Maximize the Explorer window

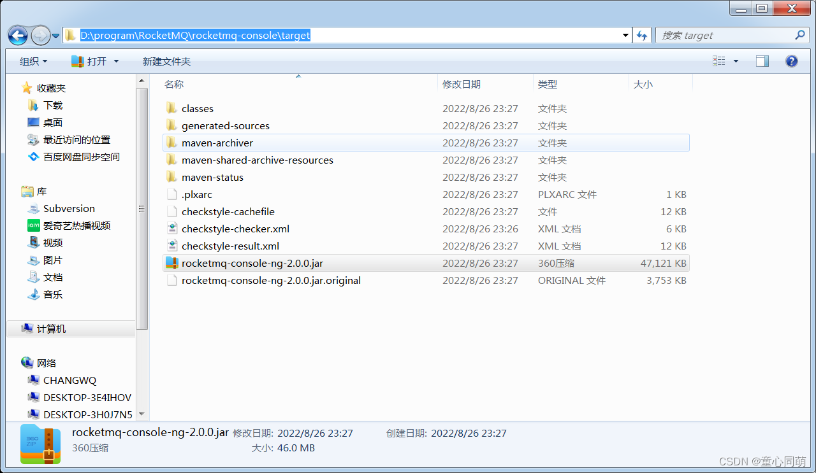click(x=762, y=8)
